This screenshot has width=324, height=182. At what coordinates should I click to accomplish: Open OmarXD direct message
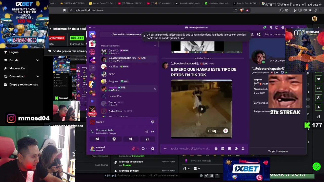(x=129, y=52)
